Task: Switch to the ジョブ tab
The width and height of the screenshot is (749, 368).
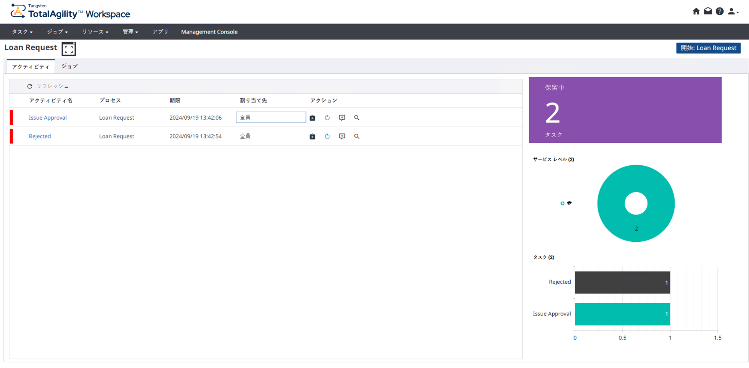Action: coord(69,67)
